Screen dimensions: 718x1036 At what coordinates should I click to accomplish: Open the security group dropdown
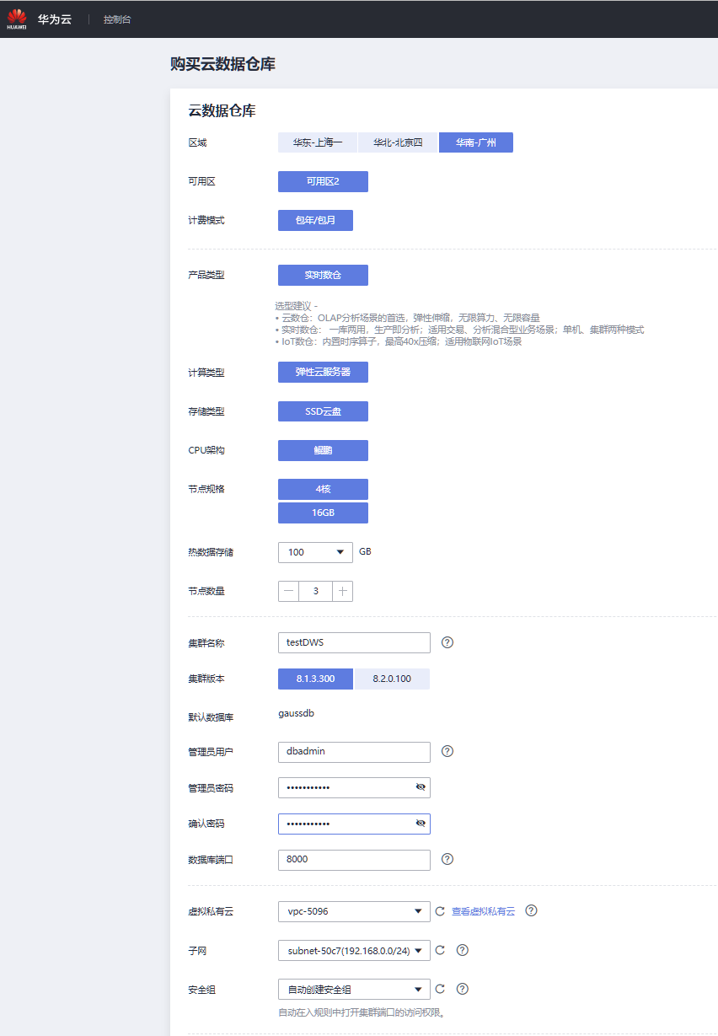coord(418,990)
